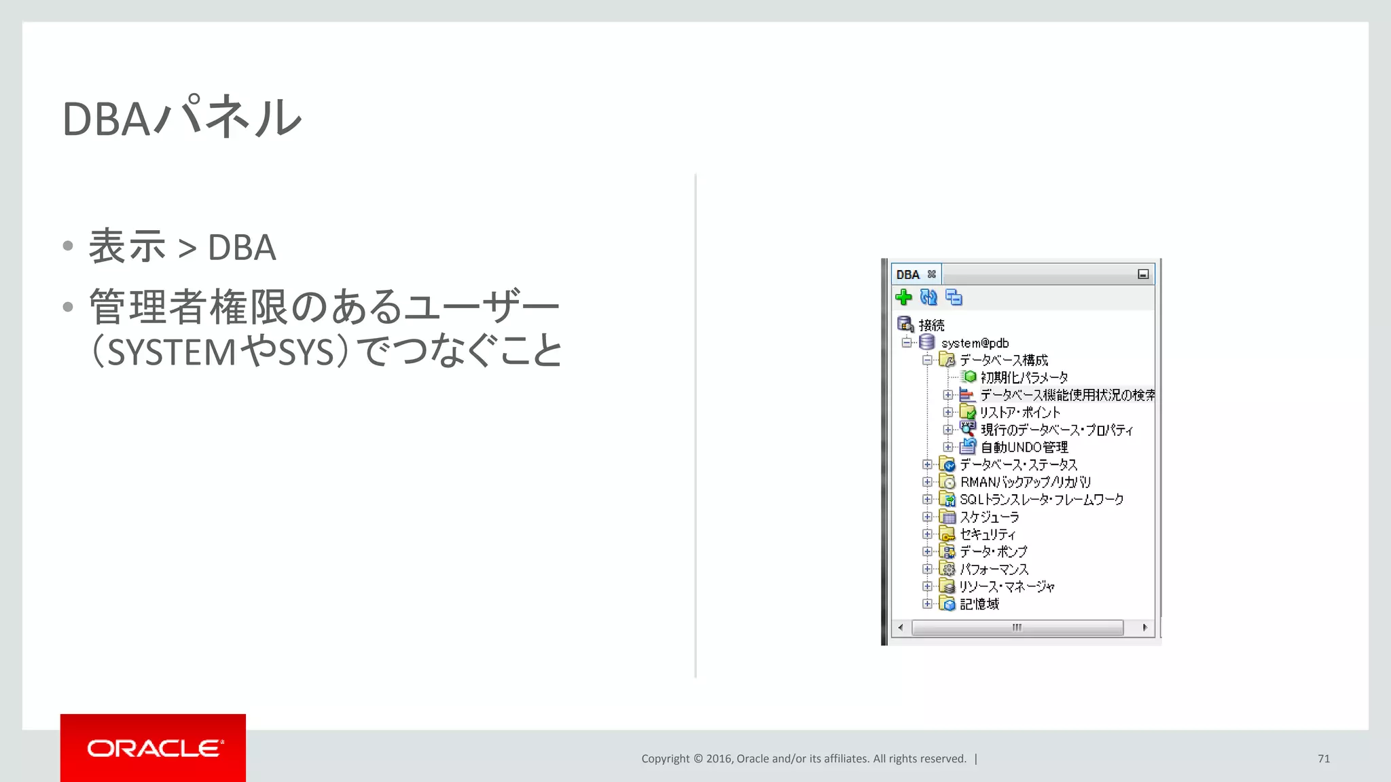The height and width of the screenshot is (782, 1391).
Task: Select the system@pdb connection label
Action: pos(975,343)
